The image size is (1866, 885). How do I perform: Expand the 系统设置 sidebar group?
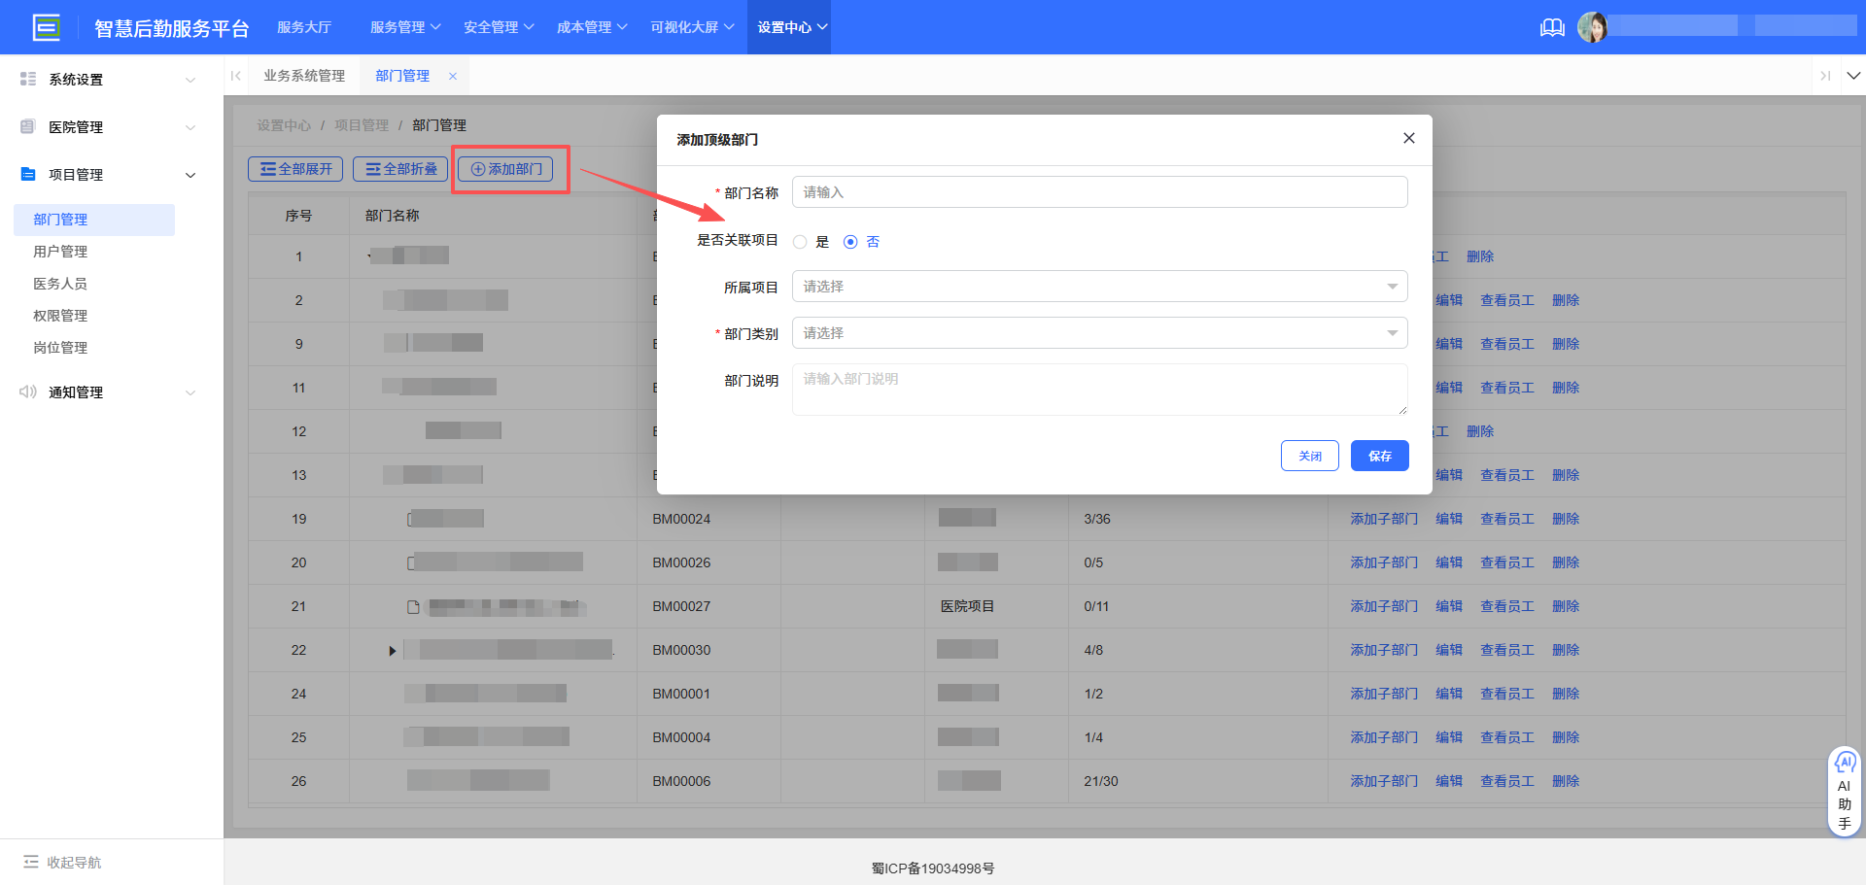[x=107, y=80]
